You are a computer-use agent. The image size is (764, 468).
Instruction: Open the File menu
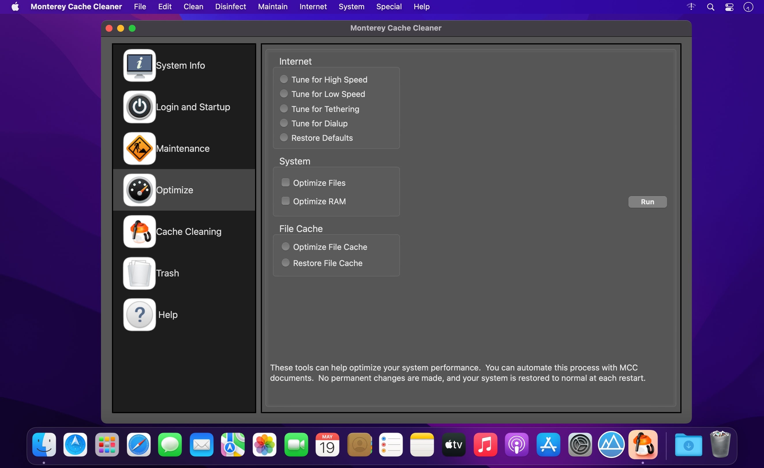140,7
